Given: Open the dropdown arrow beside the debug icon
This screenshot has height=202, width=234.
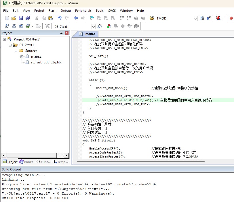Looking at the screenshot, I should (223, 18).
